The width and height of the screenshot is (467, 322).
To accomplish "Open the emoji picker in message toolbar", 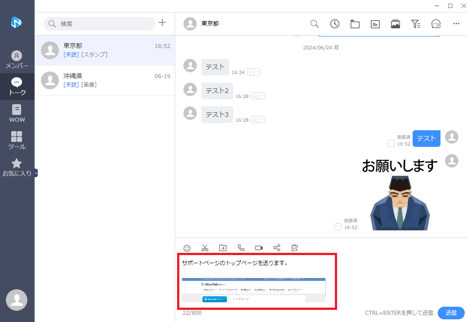I will tap(187, 248).
